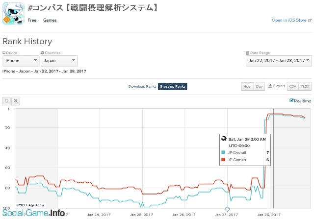Viewport: 314px width, 219px height.
Task: Click the JP-Games red legend swatch
Action: coord(224,159)
